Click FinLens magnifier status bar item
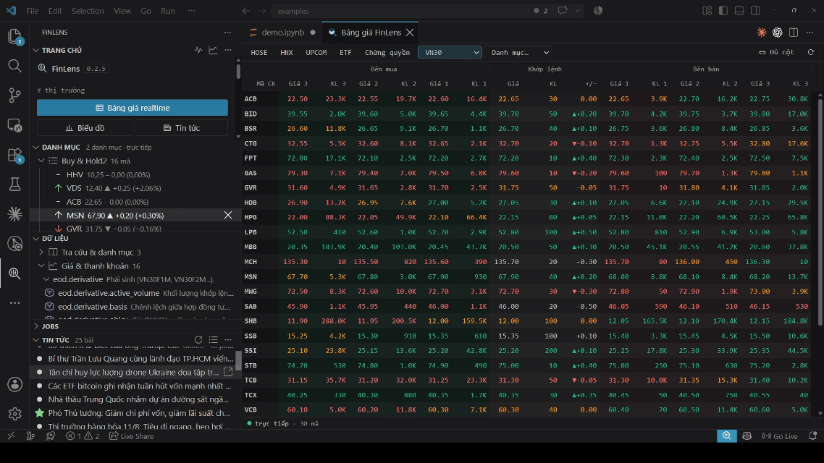Image resolution: width=824 pixels, height=463 pixels. tap(727, 436)
